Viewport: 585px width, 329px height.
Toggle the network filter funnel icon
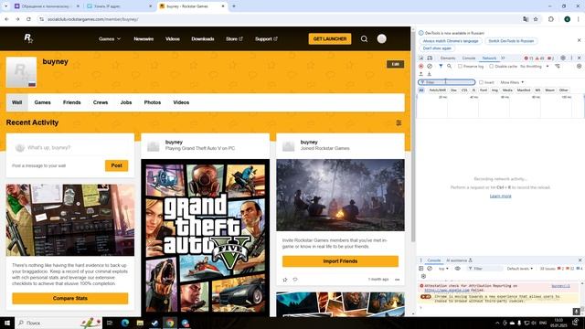[441, 66]
